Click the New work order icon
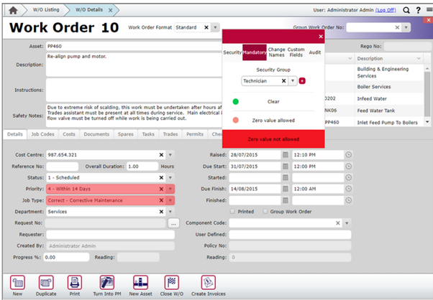This screenshot has height=300, width=433. pos(14,282)
